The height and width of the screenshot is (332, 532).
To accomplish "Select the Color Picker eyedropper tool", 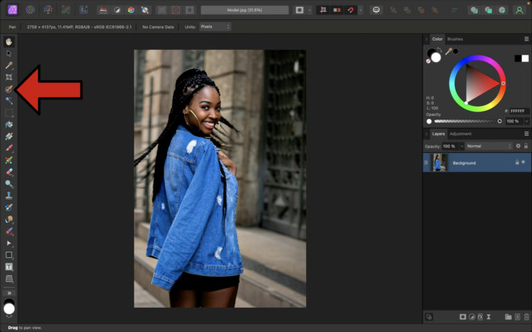I will tap(9, 65).
